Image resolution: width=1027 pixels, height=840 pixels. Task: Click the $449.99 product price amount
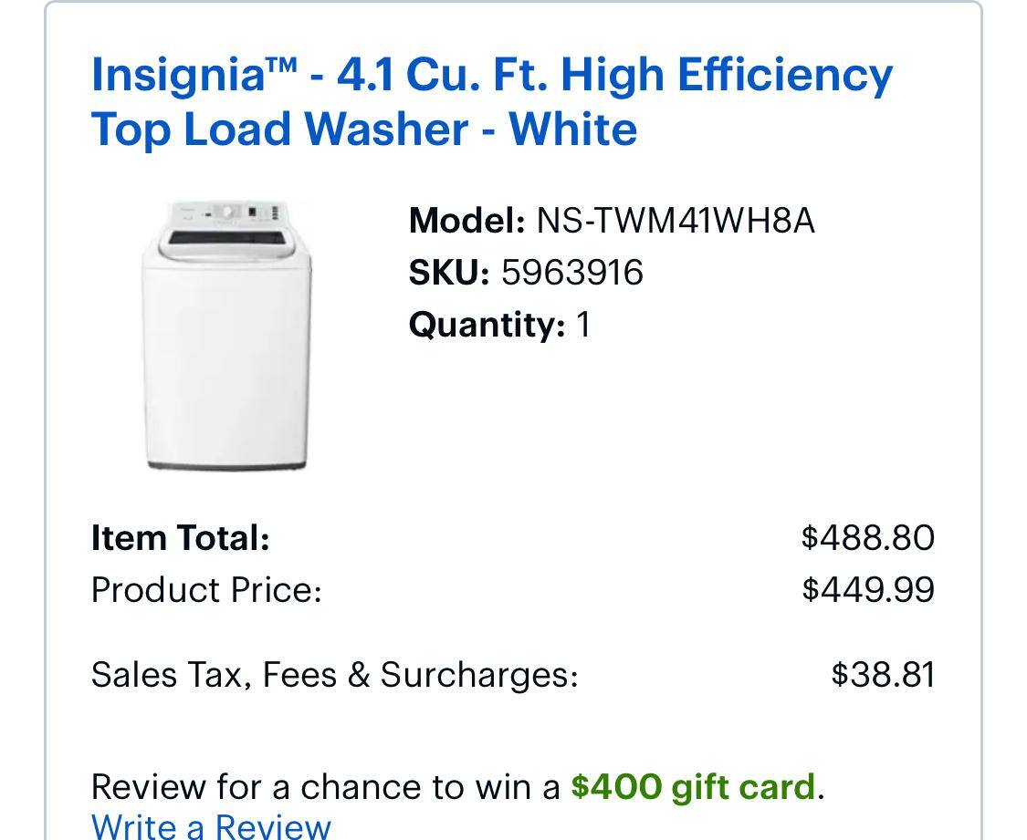click(867, 589)
